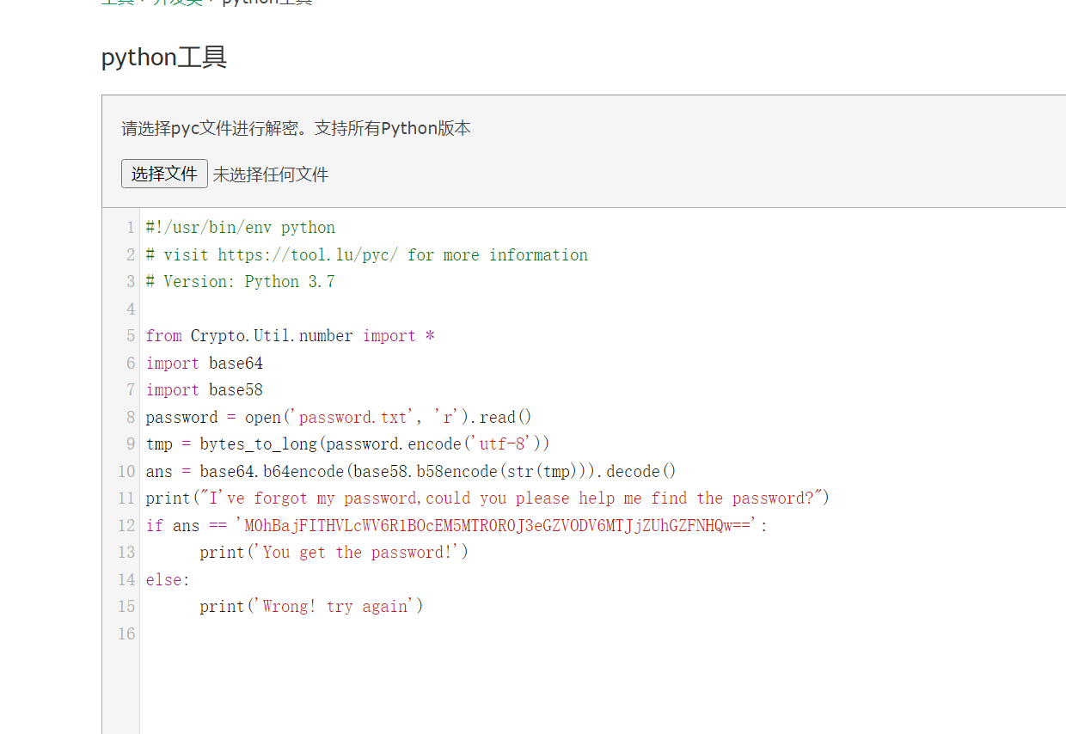
Task: Click the pyc decryption instruction text
Action: 296,127
